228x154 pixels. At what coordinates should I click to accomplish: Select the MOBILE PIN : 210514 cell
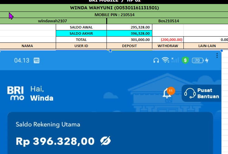(x=114, y=15)
